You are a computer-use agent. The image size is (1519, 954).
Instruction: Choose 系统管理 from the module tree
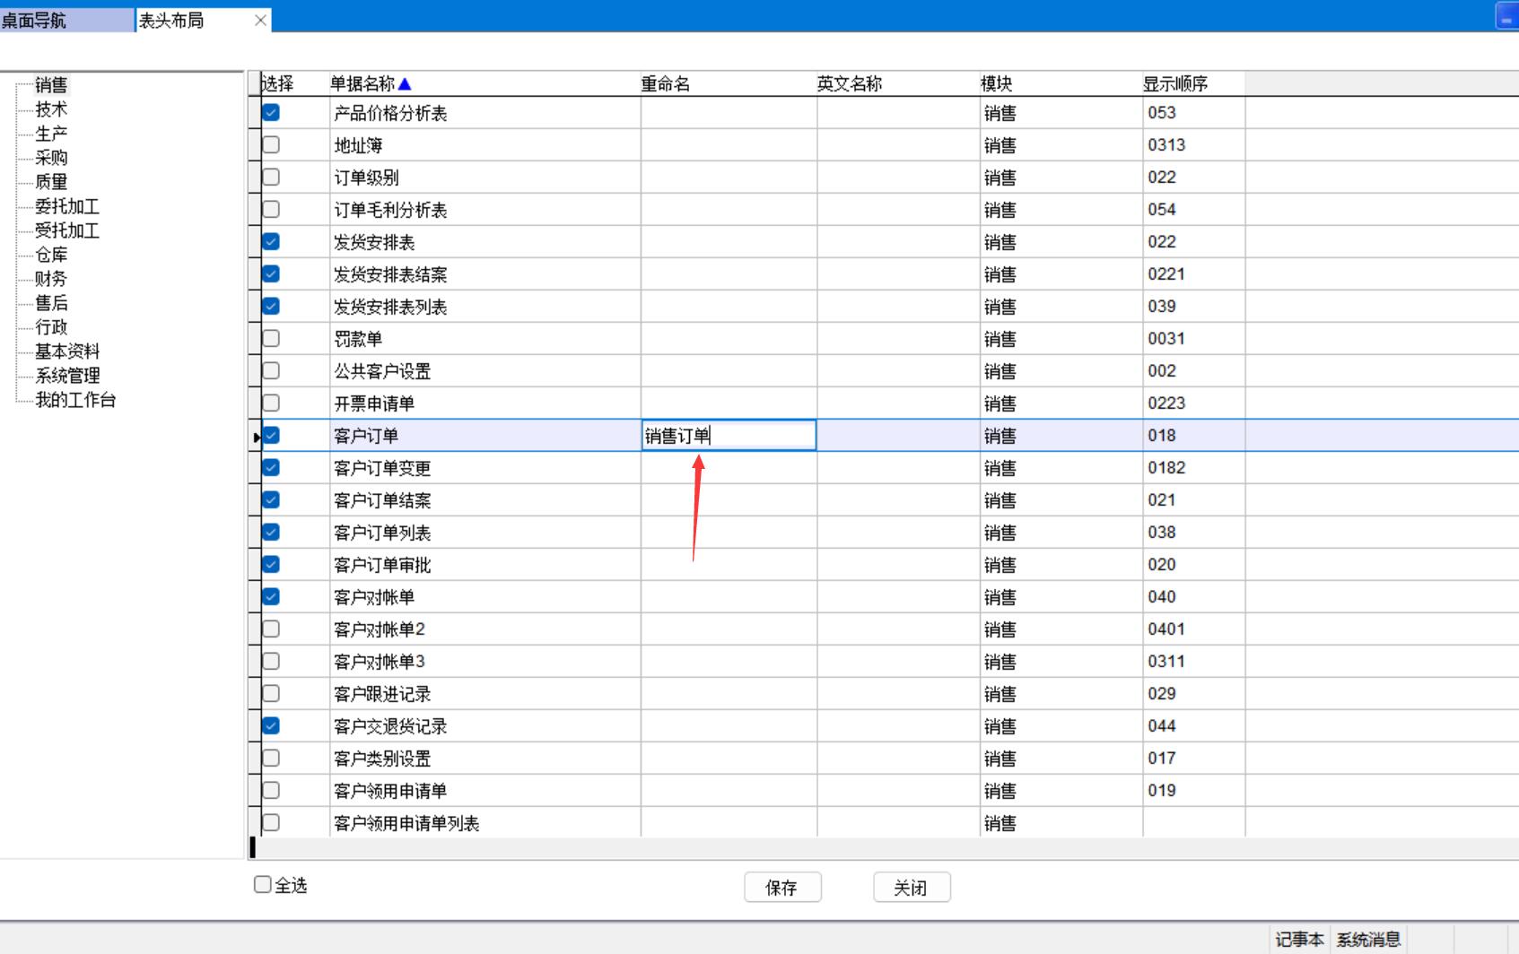coord(67,376)
